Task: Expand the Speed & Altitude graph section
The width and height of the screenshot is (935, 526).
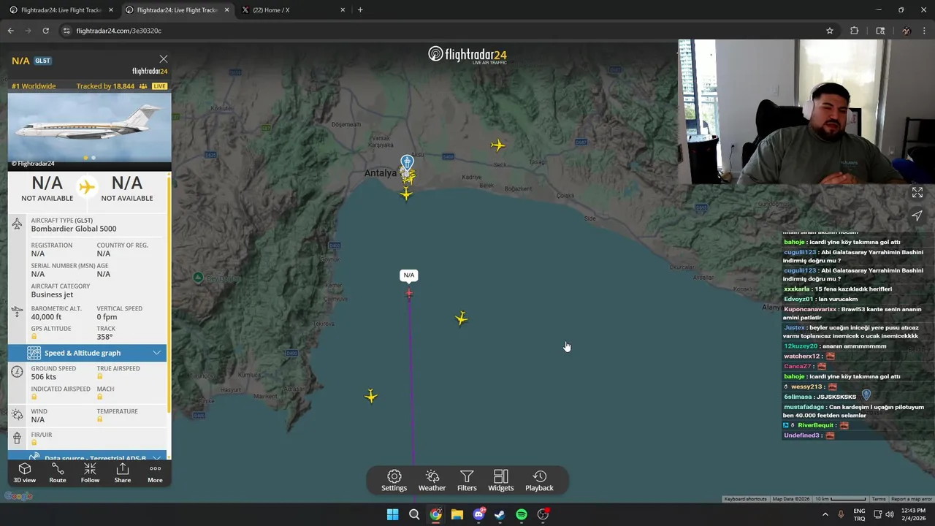Action: tap(87, 353)
